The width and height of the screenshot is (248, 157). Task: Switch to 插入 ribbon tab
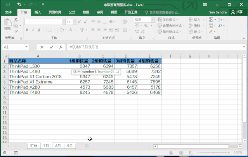38,12
